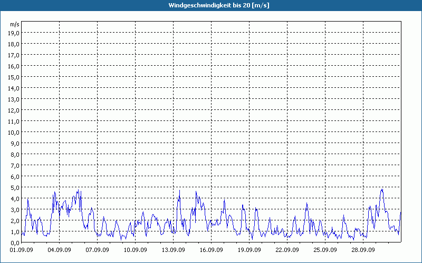
Task: Click the y-axis value '18,0'
Action: 14,44
